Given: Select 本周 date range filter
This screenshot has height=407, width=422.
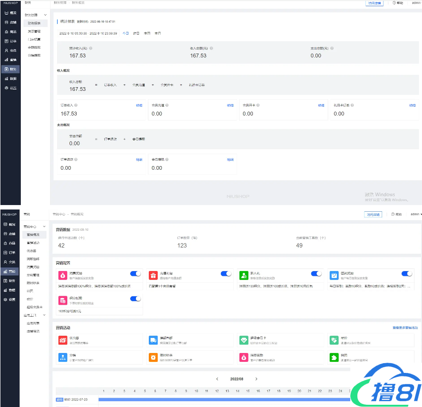Looking at the screenshot, I should click(x=147, y=33).
